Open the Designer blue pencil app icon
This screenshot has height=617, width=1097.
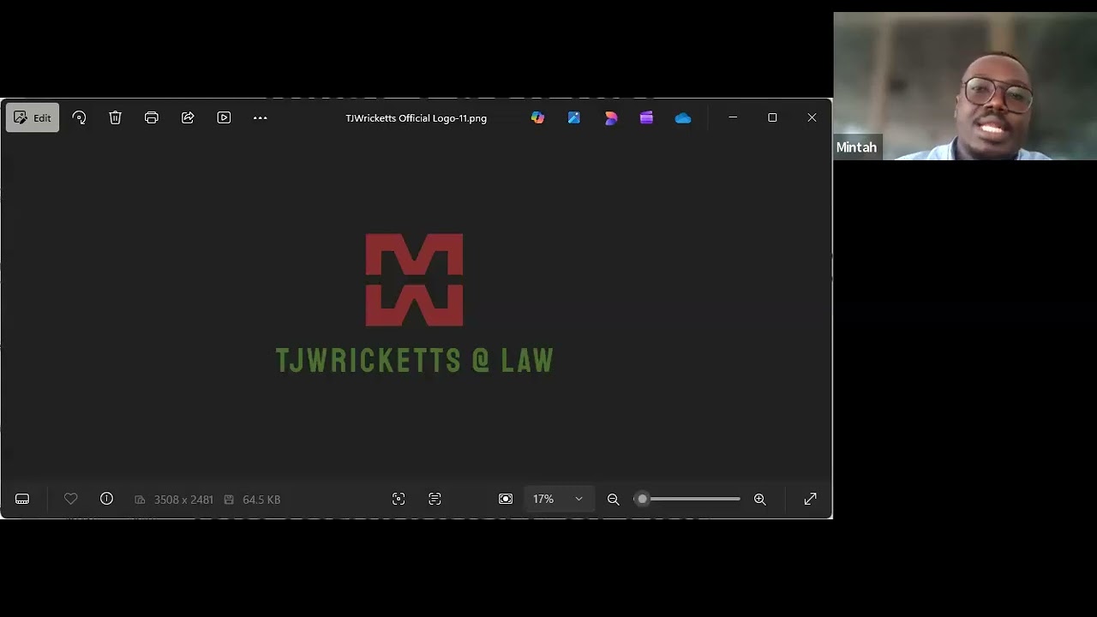[574, 117]
